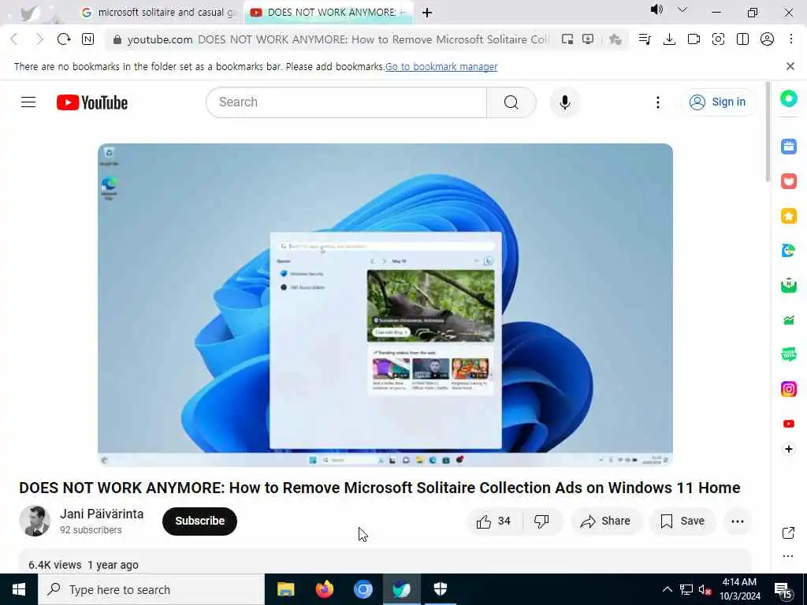Viewport: 807px width, 605px height.
Task: Open the green Naver N sidebar icon
Action: pyautogui.click(x=788, y=285)
